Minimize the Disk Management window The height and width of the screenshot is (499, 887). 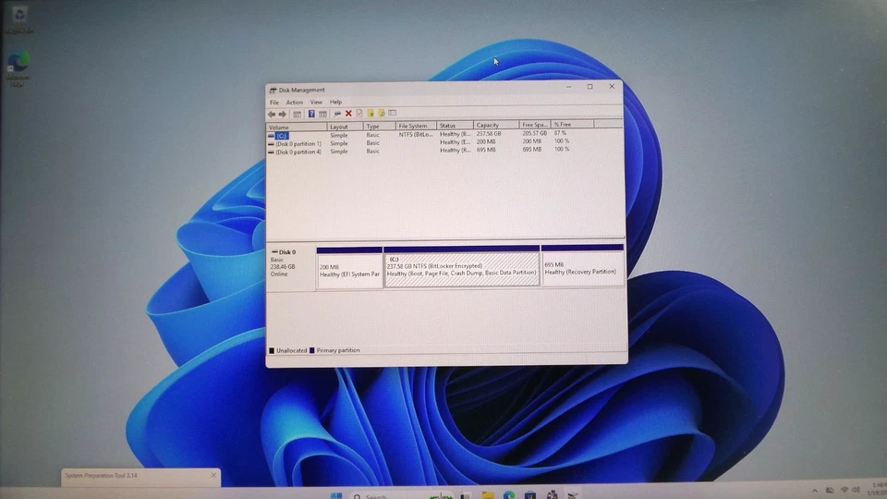pos(568,87)
